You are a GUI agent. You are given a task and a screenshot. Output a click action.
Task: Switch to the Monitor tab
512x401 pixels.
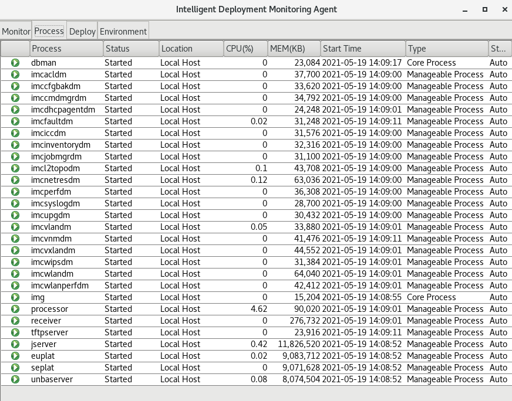point(16,31)
